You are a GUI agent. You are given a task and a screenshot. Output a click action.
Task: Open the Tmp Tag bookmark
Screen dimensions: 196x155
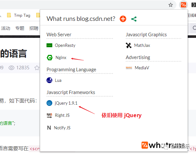point(22,15)
